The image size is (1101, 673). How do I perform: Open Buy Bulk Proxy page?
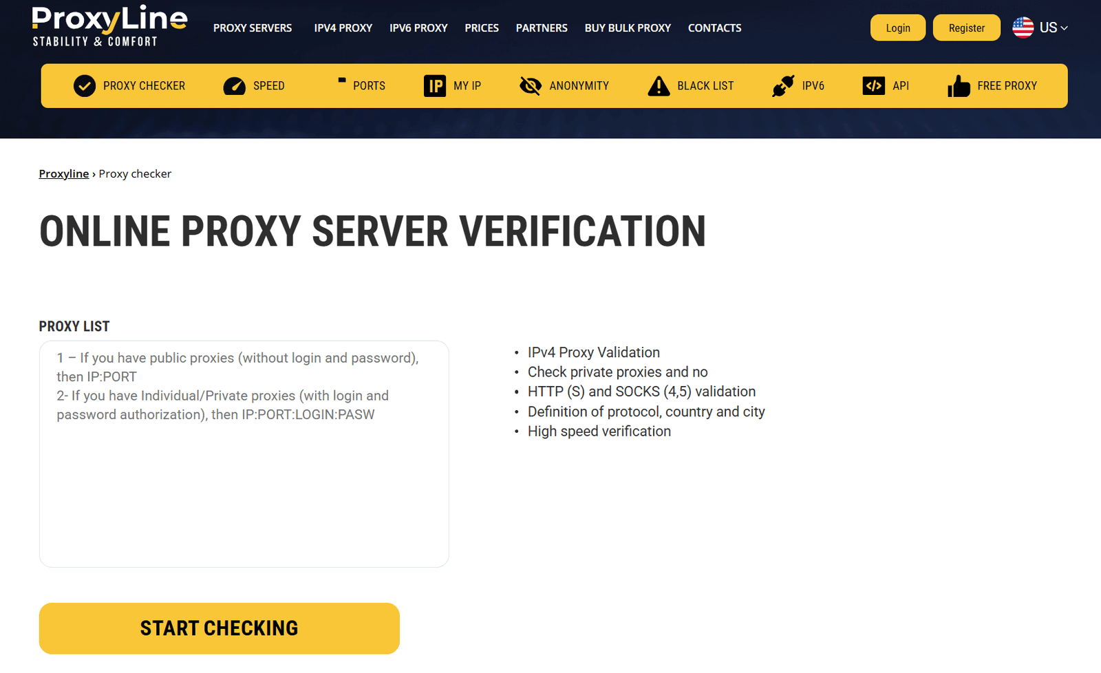coord(628,28)
